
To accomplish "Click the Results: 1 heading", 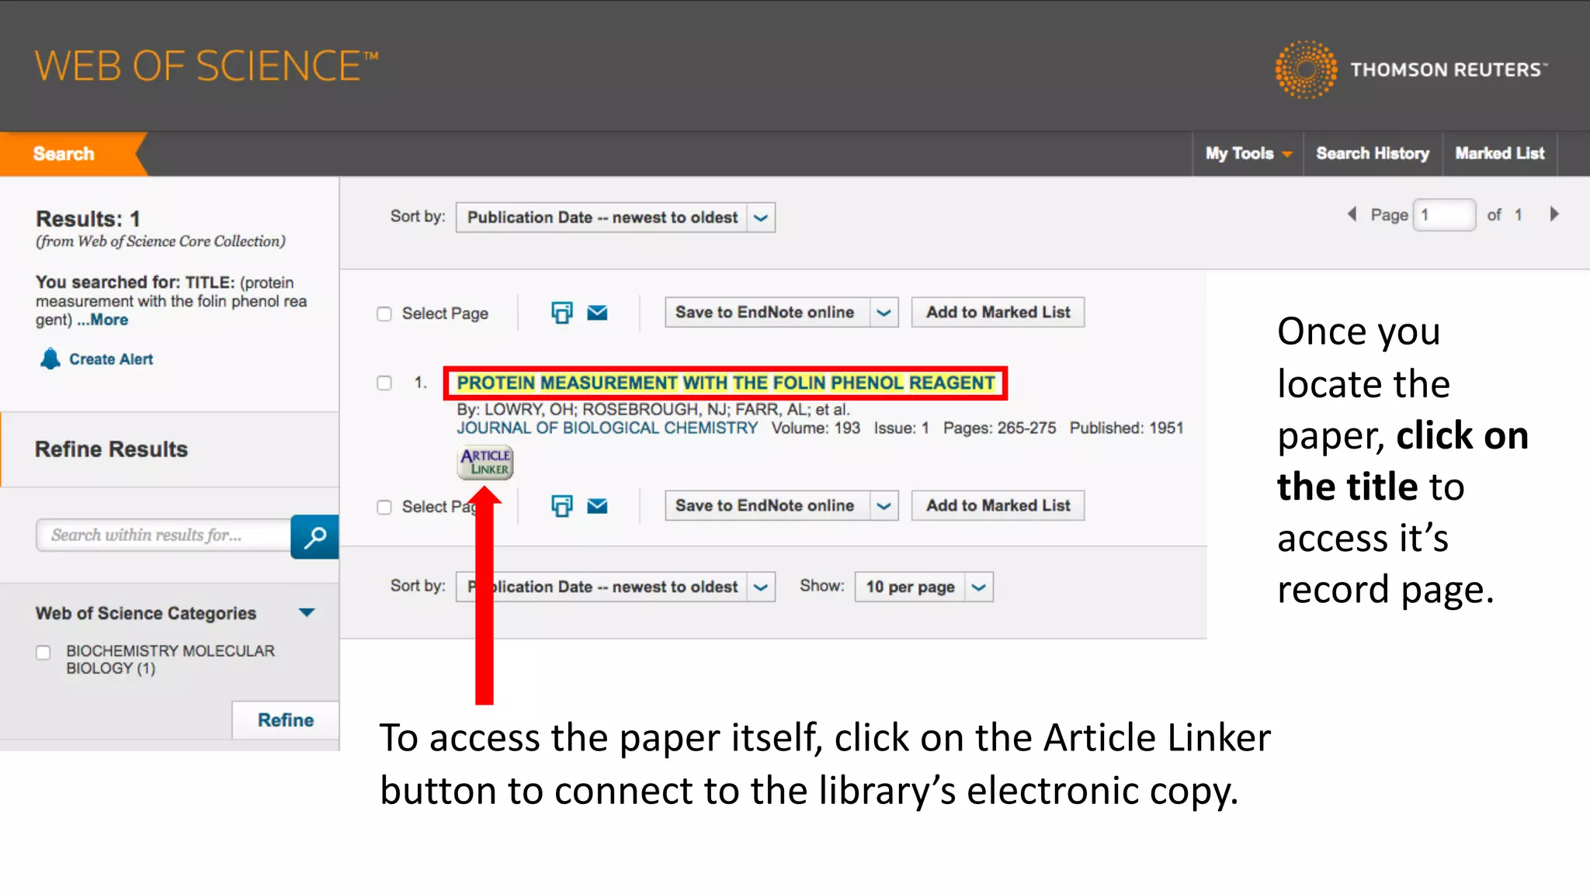I will (x=88, y=219).
